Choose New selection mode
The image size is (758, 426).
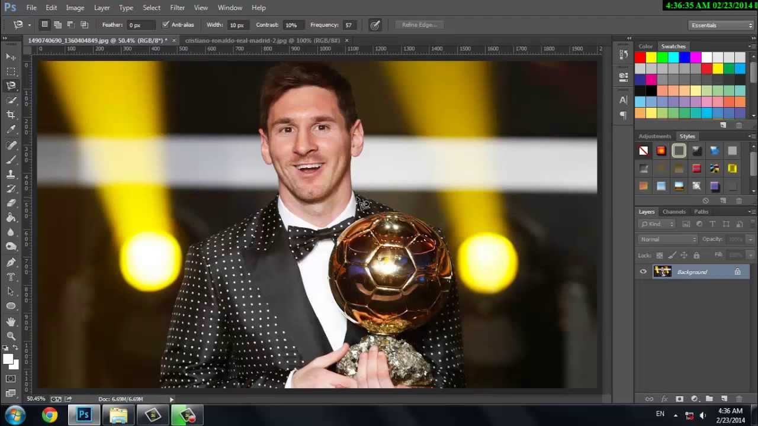coord(44,25)
